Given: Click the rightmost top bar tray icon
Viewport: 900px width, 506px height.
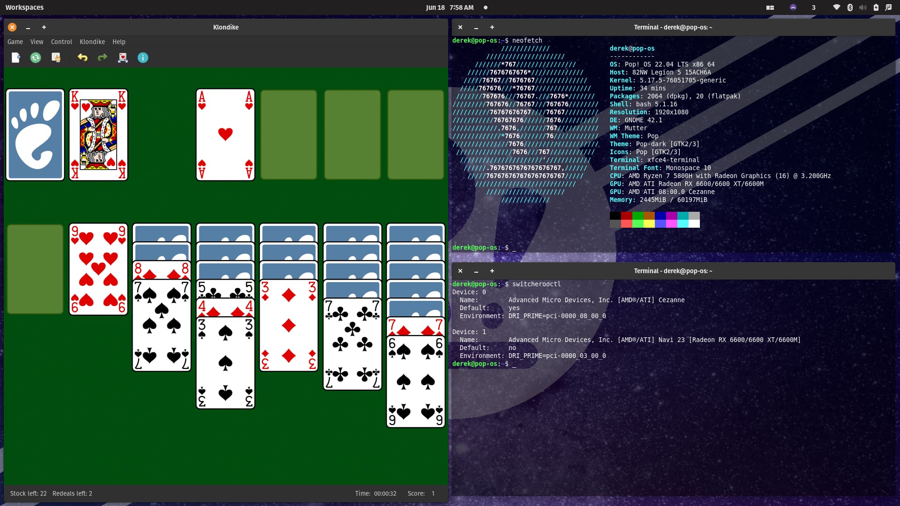Looking at the screenshot, I should click(x=889, y=7).
